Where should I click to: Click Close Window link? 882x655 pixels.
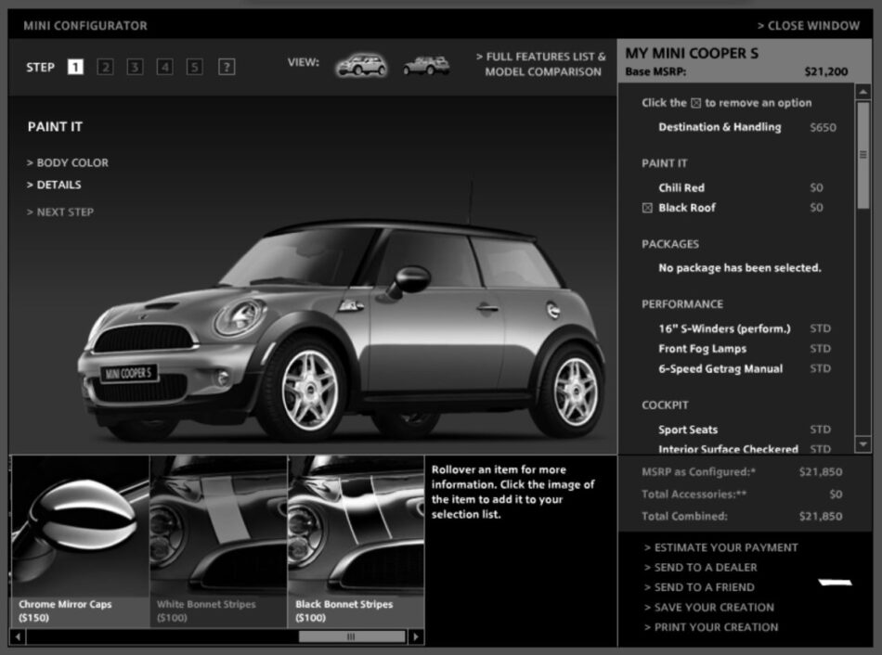809,26
